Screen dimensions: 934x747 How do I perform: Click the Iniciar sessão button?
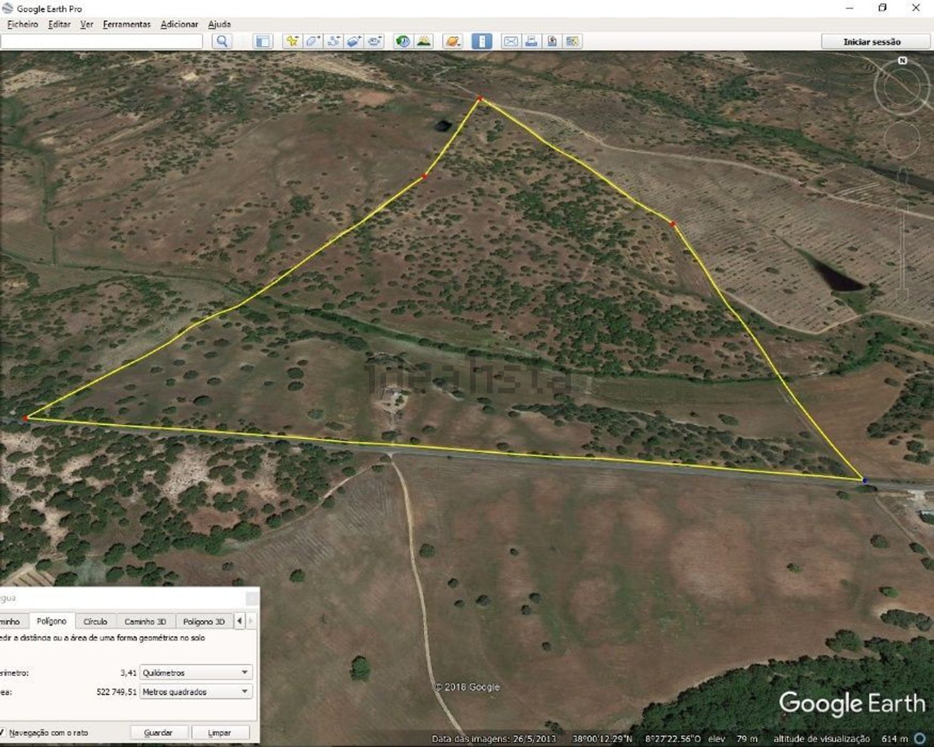(871, 42)
